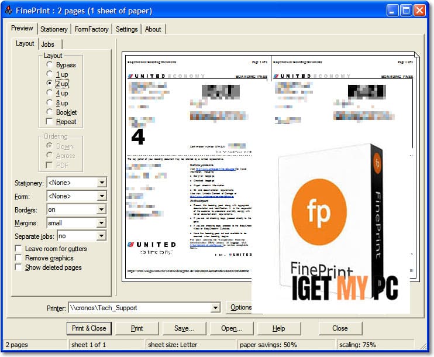Click the 'sheet size: Letter' status entry
434x357 pixels.
(173, 345)
